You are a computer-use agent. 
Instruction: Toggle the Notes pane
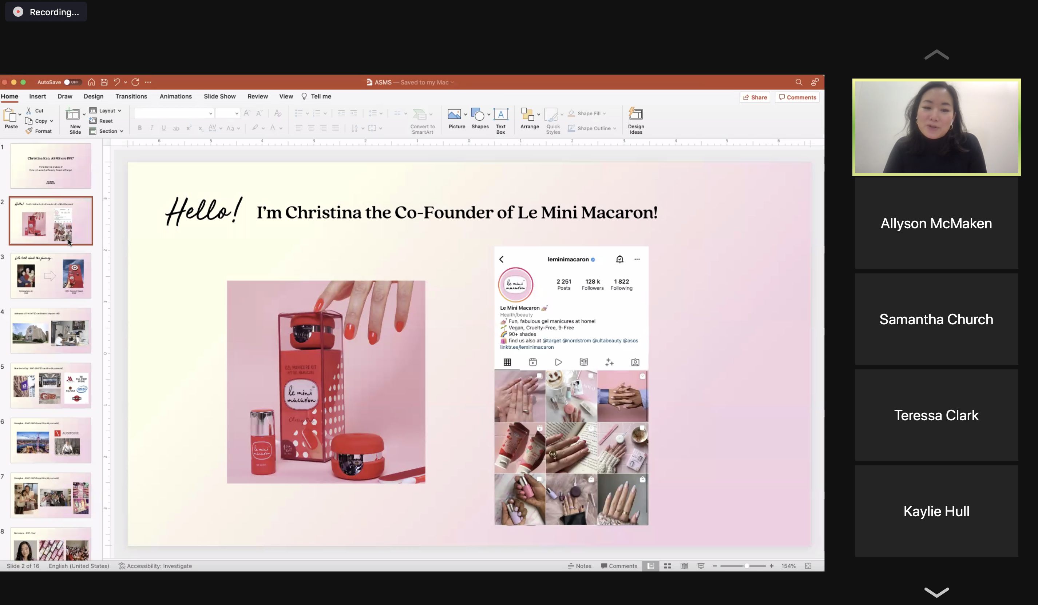tap(579, 566)
